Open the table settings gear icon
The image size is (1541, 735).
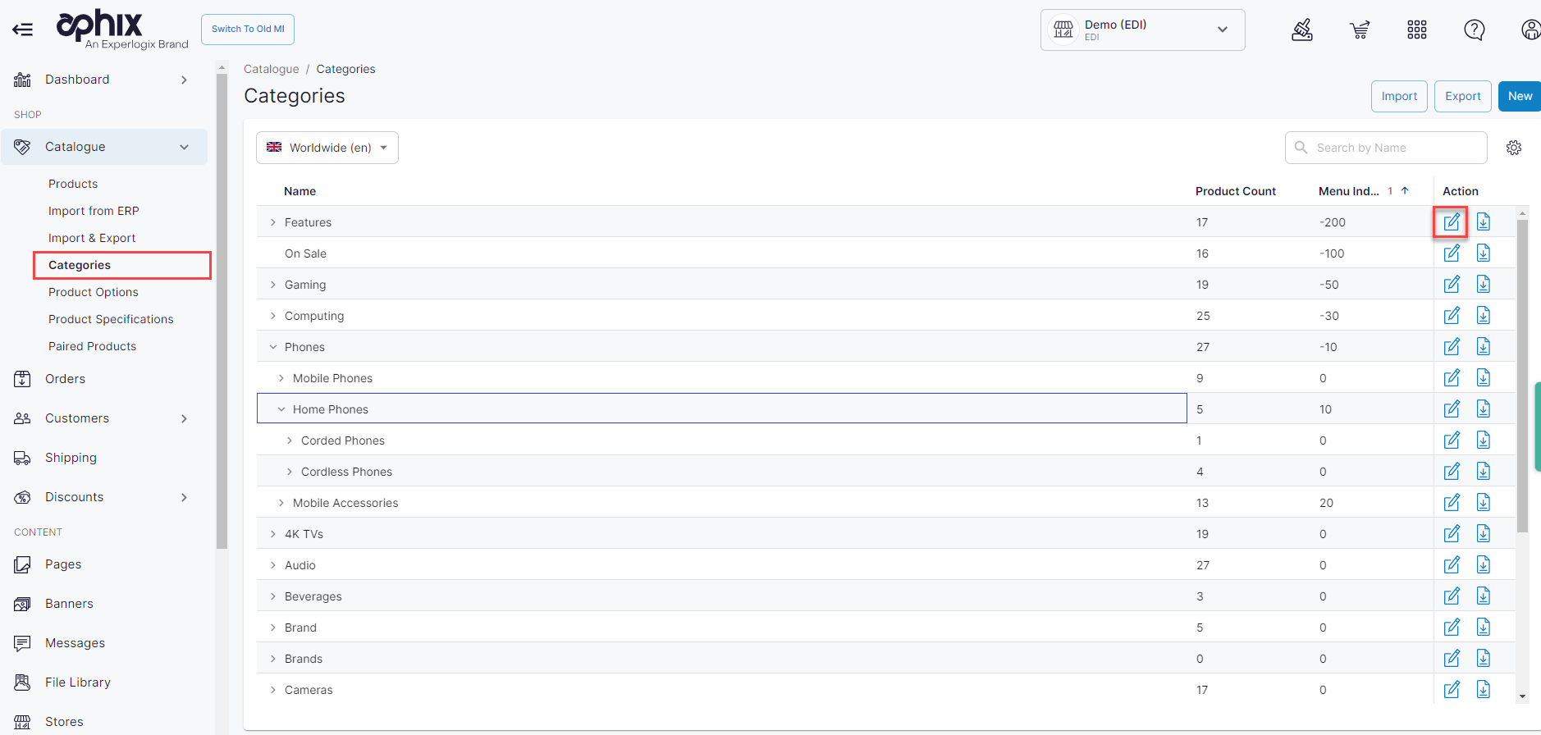coord(1513,148)
